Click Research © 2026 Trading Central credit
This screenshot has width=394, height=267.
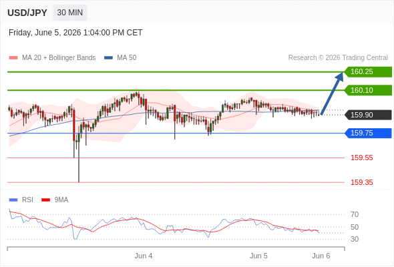click(338, 58)
